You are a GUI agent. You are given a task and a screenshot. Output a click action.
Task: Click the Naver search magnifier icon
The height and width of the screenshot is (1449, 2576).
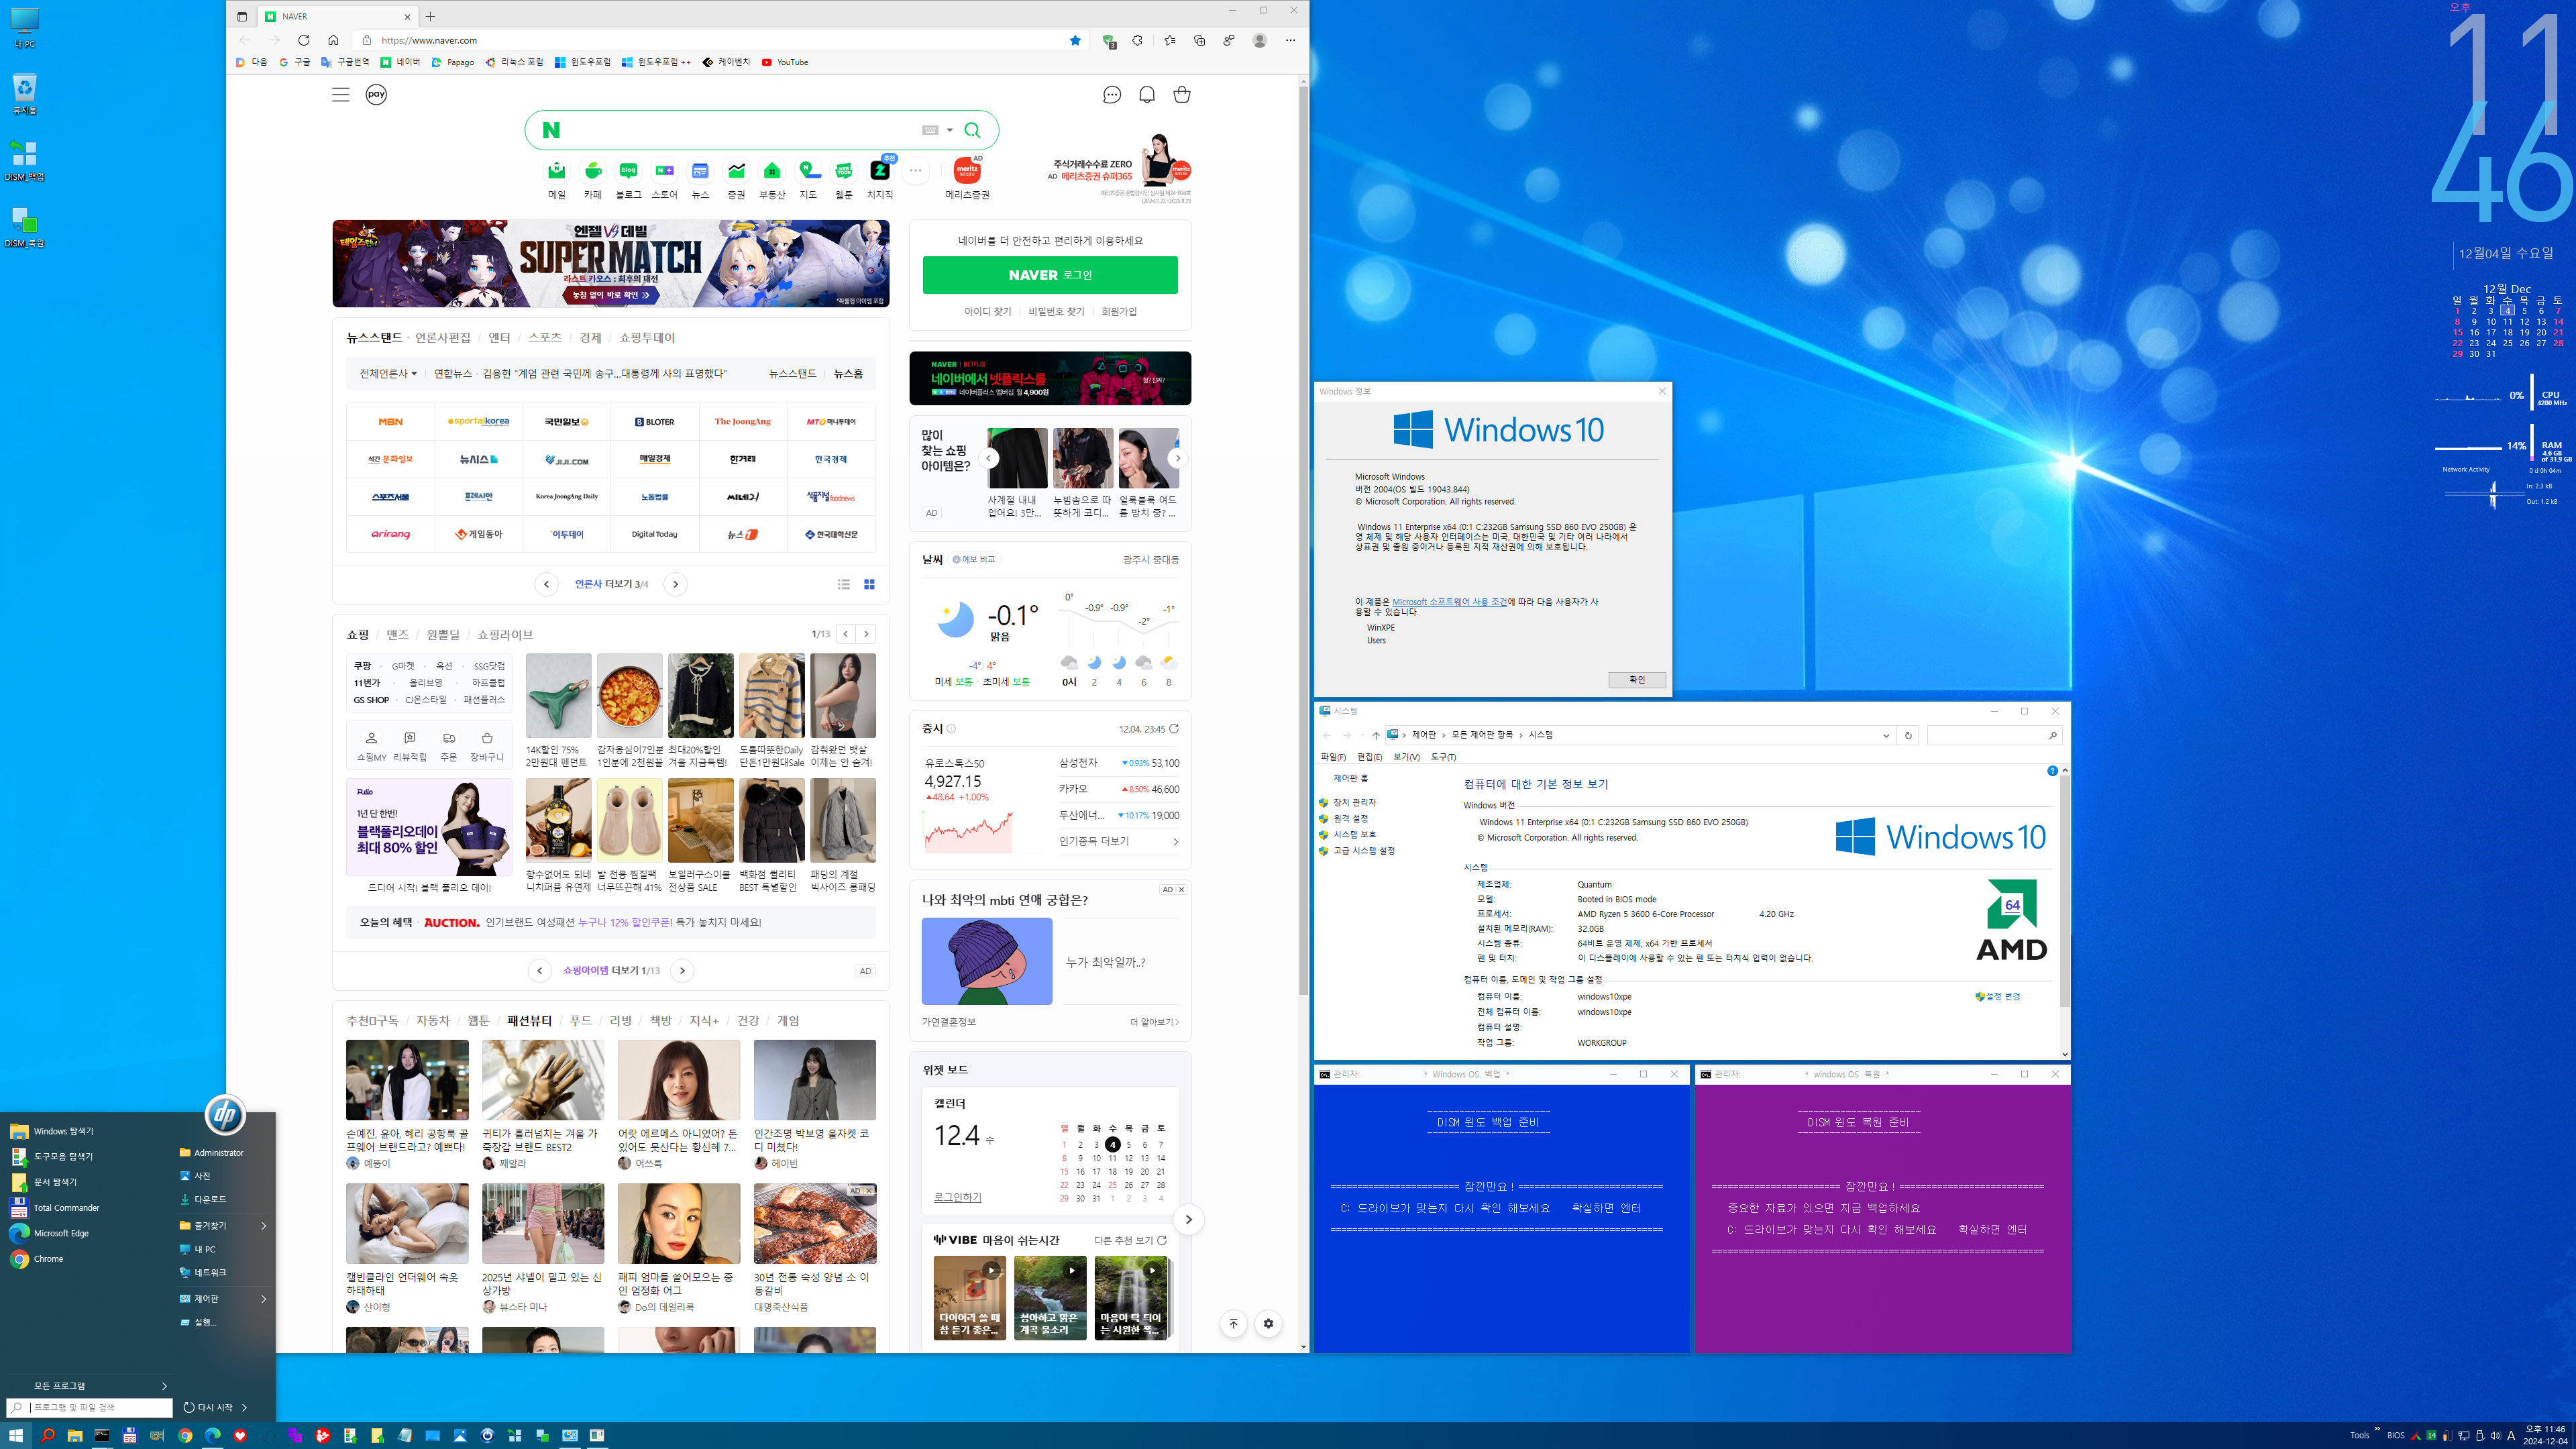[972, 130]
